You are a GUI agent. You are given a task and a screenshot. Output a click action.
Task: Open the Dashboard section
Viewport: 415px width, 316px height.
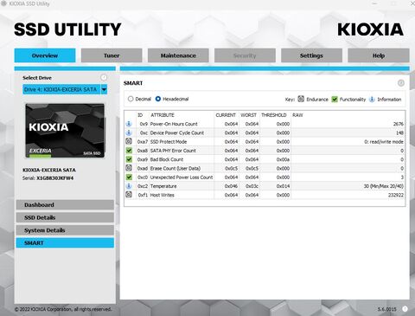65,205
